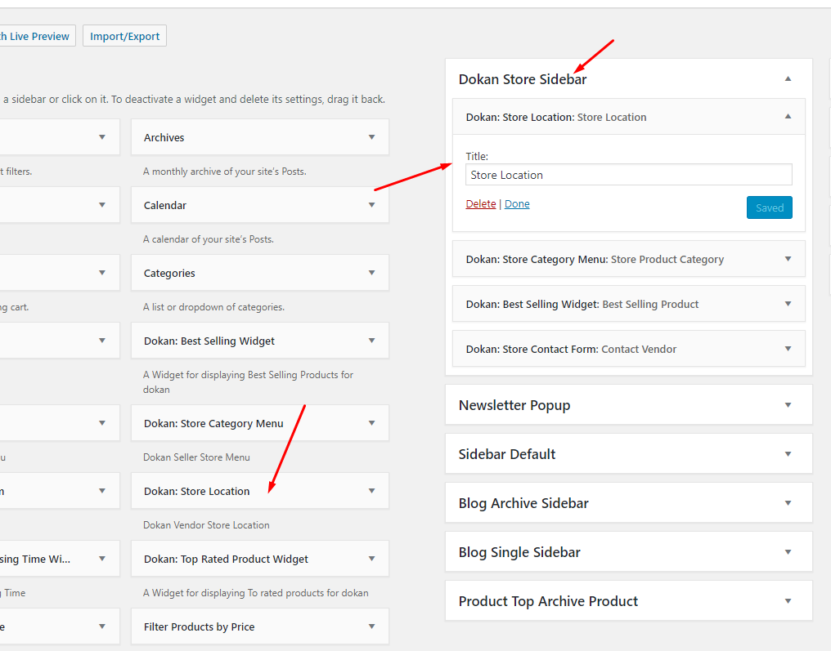This screenshot has height=651, width=831.
Task: Open dropdown arrow left of Dokan: Store Category Menu
Action: pyautogui.click(x=102, y=423)
